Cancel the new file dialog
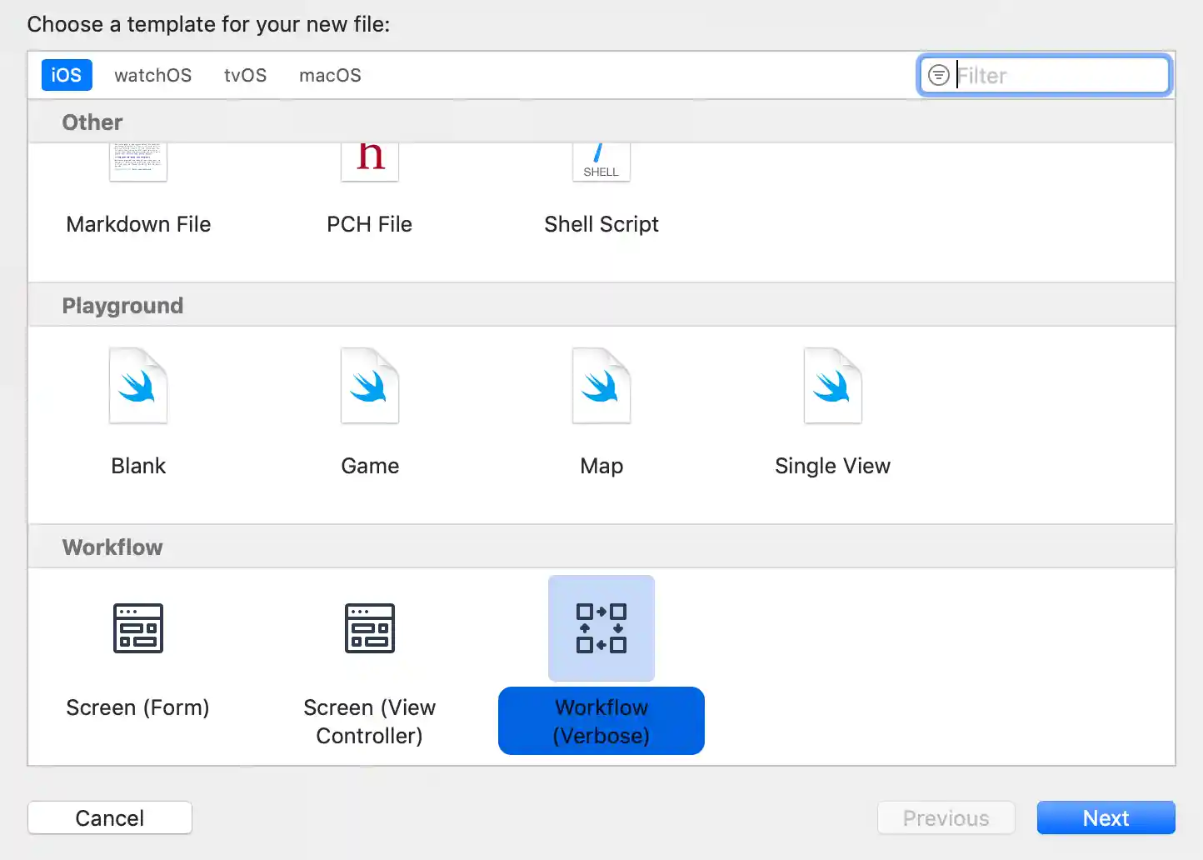This screenshot has height=860, width=1203. 110,818
